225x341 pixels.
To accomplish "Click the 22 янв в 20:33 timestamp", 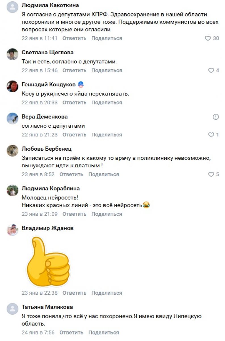I will [39, 103].
